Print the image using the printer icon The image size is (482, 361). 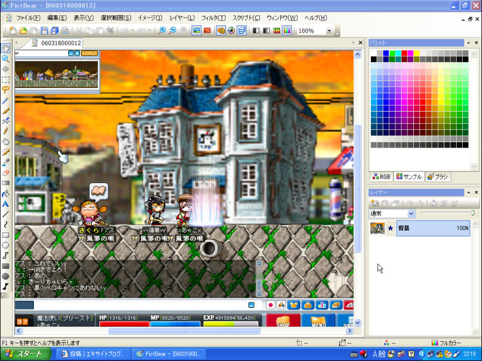click(x=65, y=31)
